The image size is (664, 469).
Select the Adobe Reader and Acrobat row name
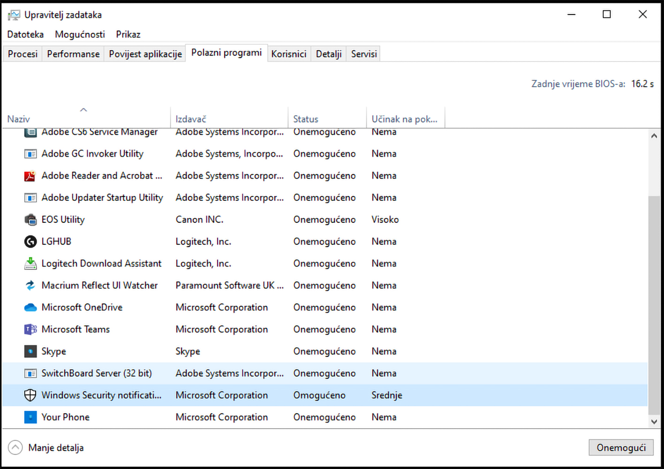[x=102, y=176]
